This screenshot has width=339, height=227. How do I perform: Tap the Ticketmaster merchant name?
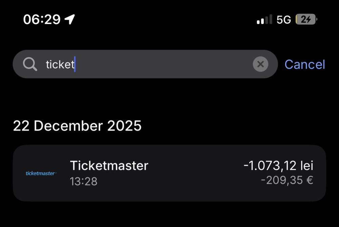pos(109,165)
